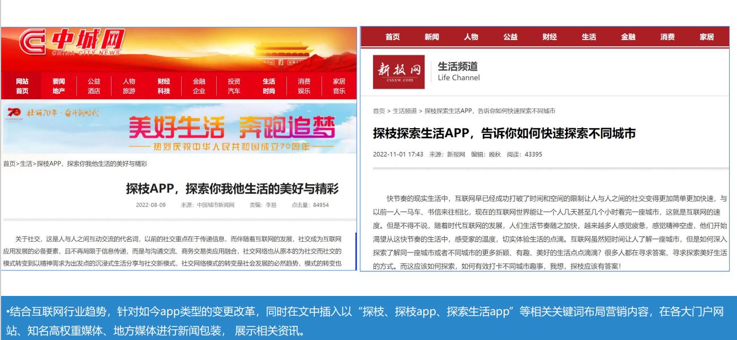The width and height of the screenshot is (737, 340).
Task: Click the red 新报网 cssxw.com logo
Action: [399, 72]
